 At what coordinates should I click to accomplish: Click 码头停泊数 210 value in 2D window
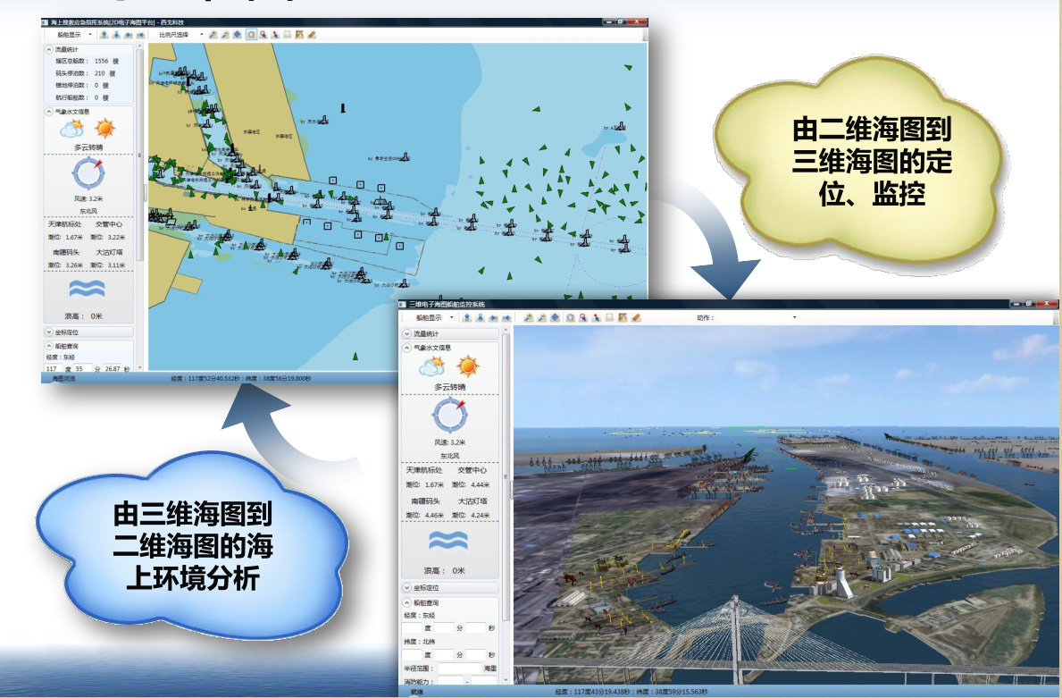click(100, 73)
